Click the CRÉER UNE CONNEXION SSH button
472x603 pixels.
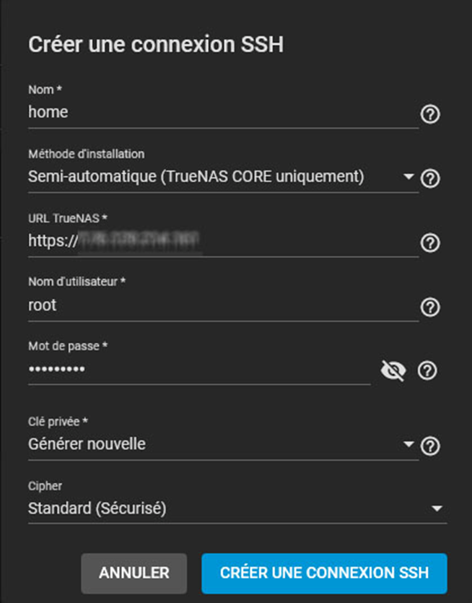[x=324, y=573]
